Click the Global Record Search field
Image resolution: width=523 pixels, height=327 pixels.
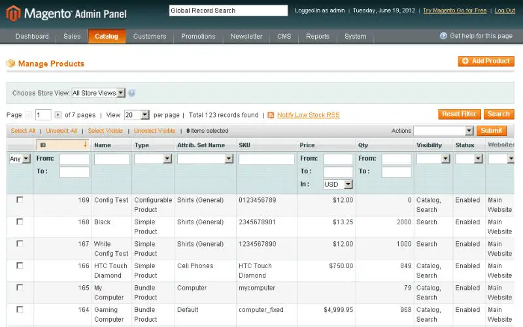point(228,10)
